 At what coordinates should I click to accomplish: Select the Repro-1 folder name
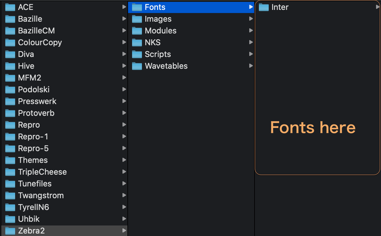33,137
